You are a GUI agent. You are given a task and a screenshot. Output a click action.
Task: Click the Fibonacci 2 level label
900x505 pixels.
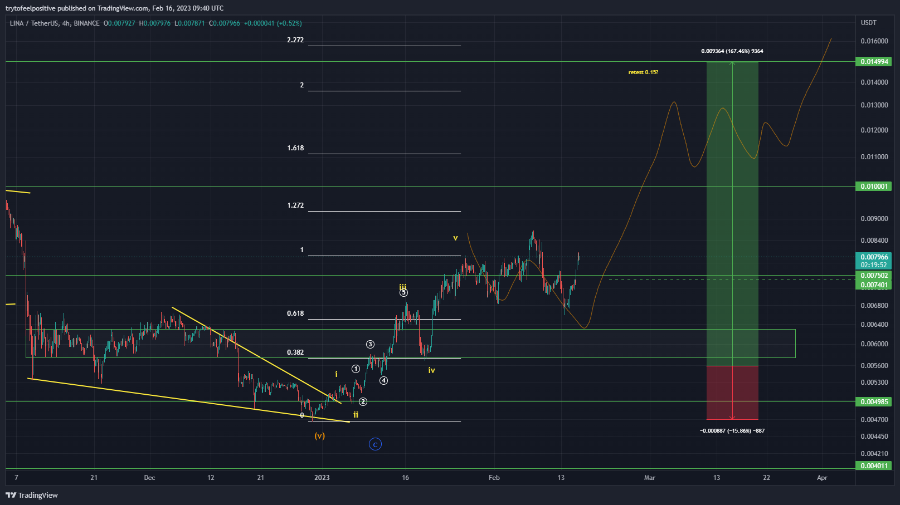302,85
